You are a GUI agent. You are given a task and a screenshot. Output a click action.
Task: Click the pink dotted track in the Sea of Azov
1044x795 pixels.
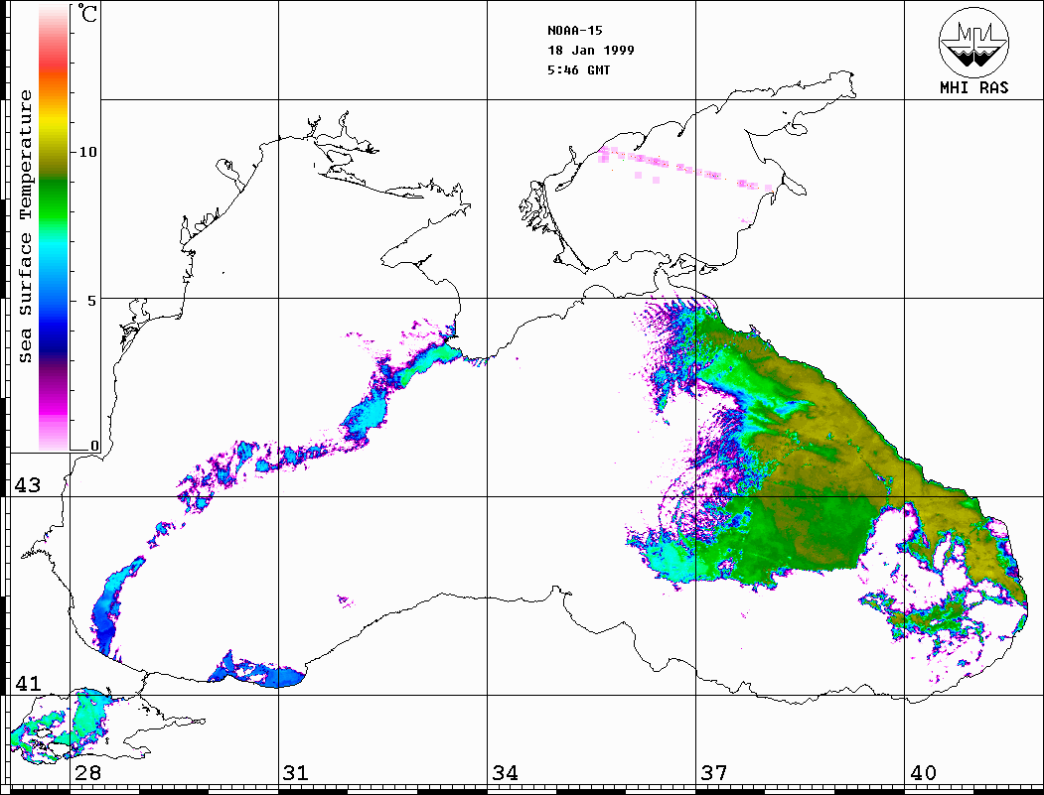(685, 169)
